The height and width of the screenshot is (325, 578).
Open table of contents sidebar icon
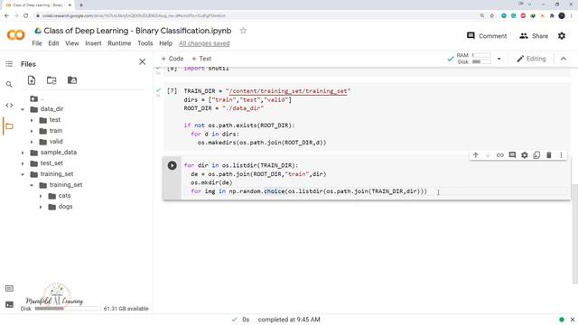tap(9, 64)
